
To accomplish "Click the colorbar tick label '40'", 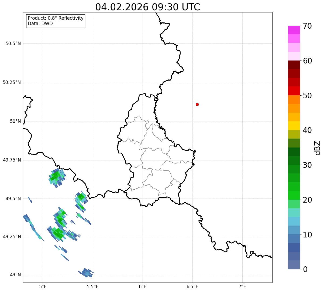I will point(307,130).
